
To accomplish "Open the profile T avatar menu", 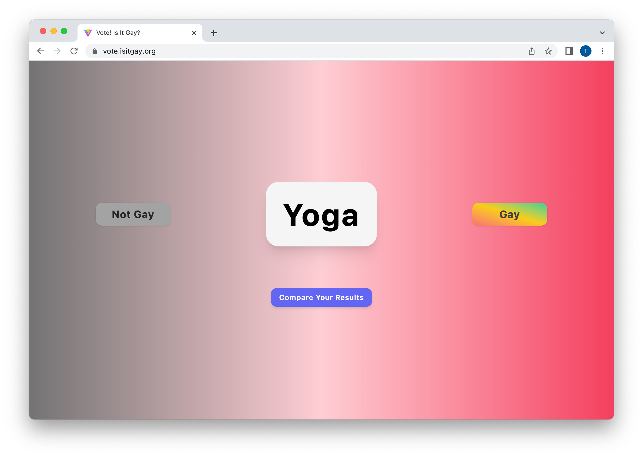I will 586,51.
